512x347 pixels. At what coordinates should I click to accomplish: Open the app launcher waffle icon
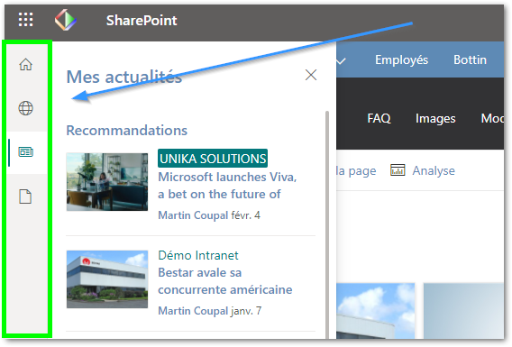[x=25, y=20]
